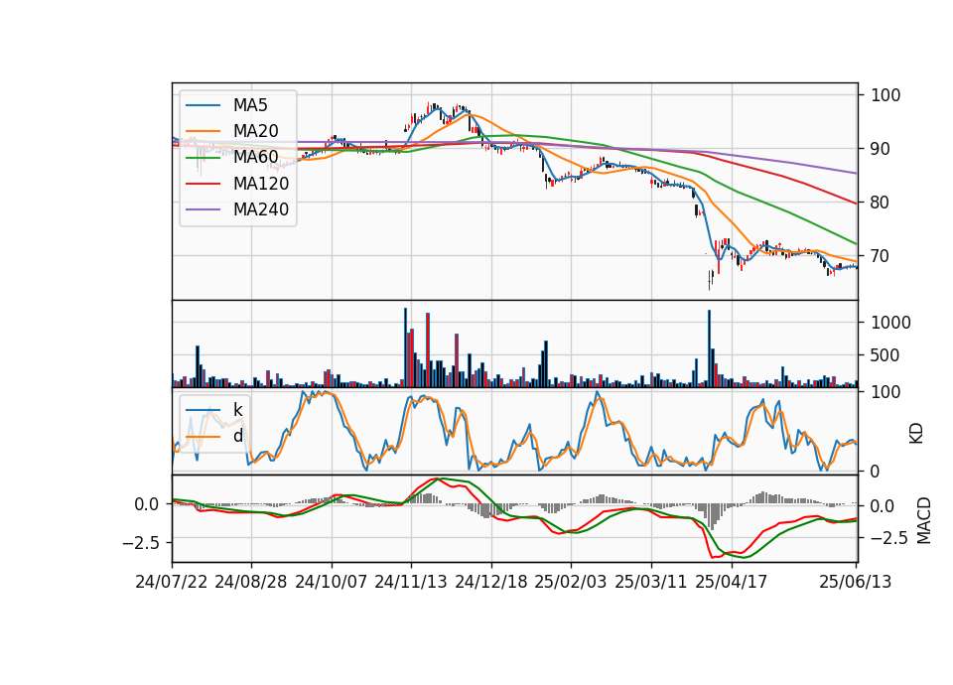
Task: Click the k legend label in KD panel
Action: click(x=237, y=410)
